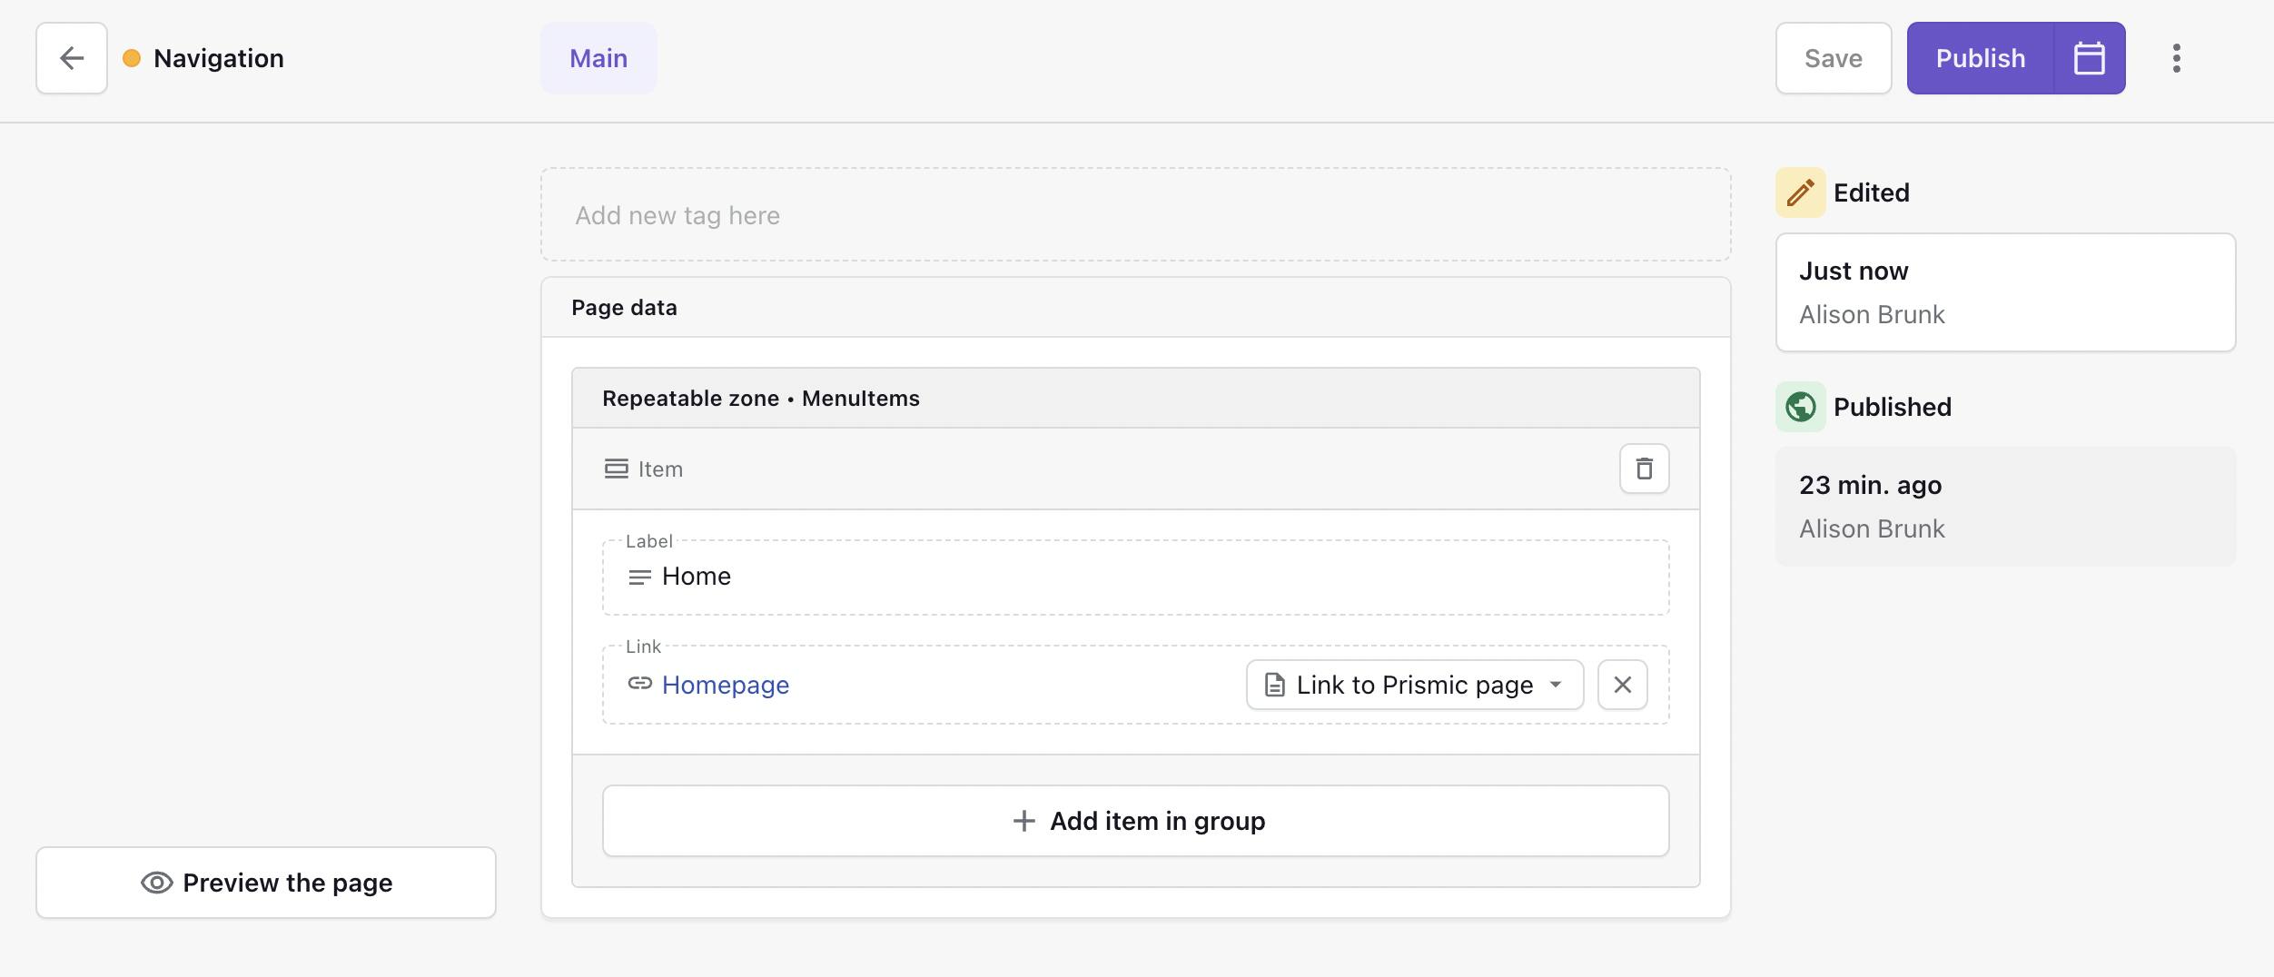This screenshot has width=2274, height=977.
Task: Click the link icon beside Homepage
Action: (x=640, y=685)
